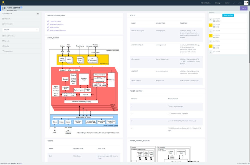Click the yellow version 1 badge

(x=210, y=46)
